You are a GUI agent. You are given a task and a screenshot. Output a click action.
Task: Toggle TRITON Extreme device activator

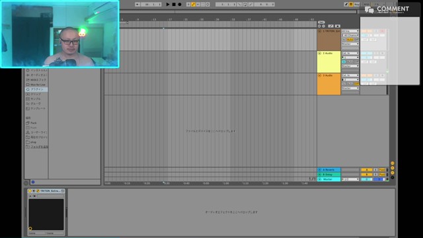(x=30, y=191)
